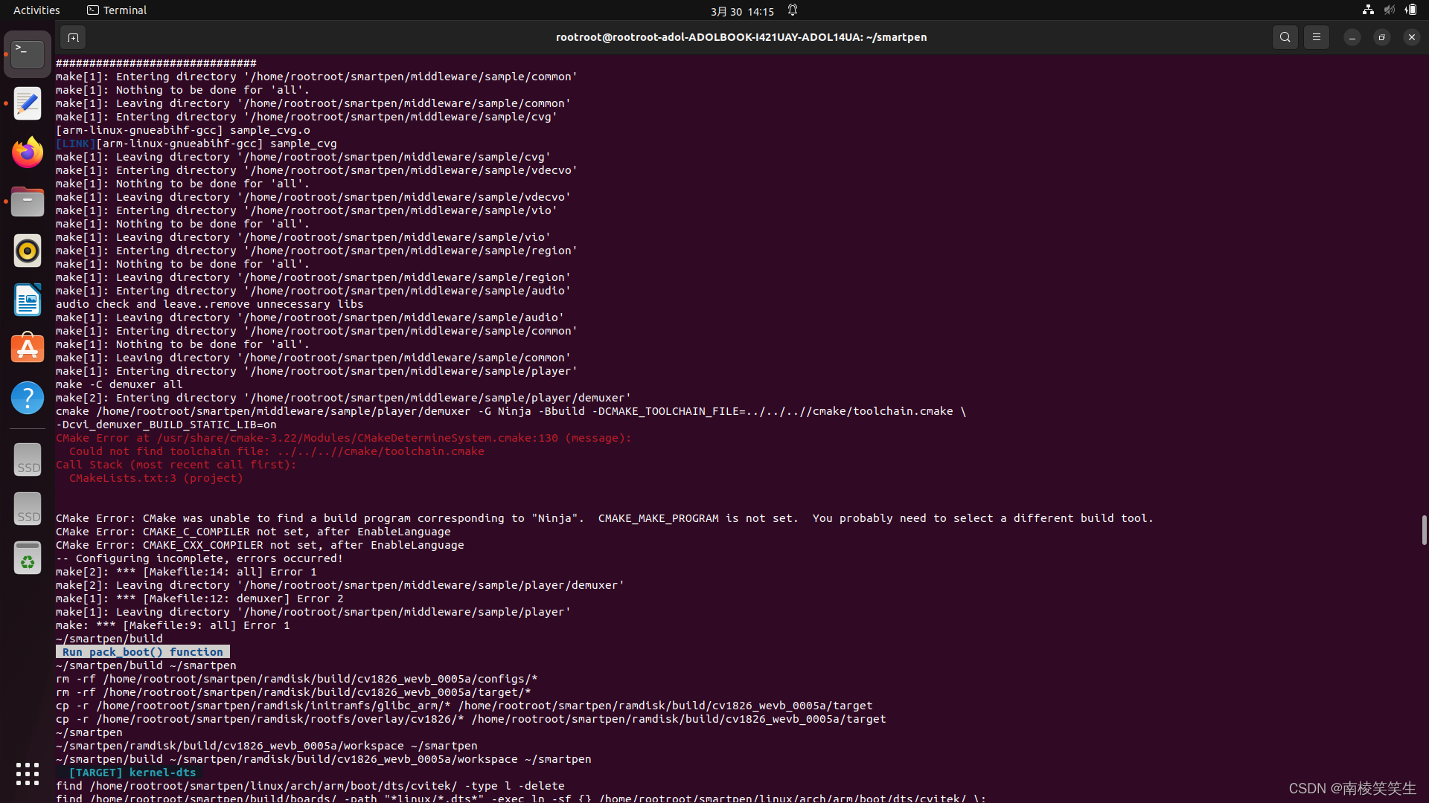Open the terminal hamburger menu
The width and height of the screenshot is (1429, 803).
pyautogui.click(x=1316, y=37)
